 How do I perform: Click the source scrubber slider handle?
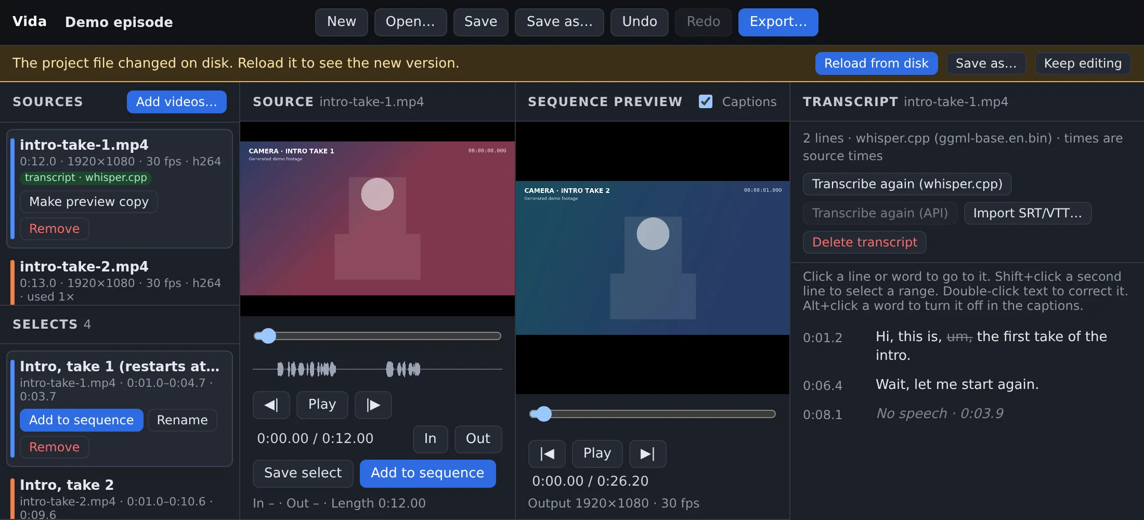coord(268,336)
